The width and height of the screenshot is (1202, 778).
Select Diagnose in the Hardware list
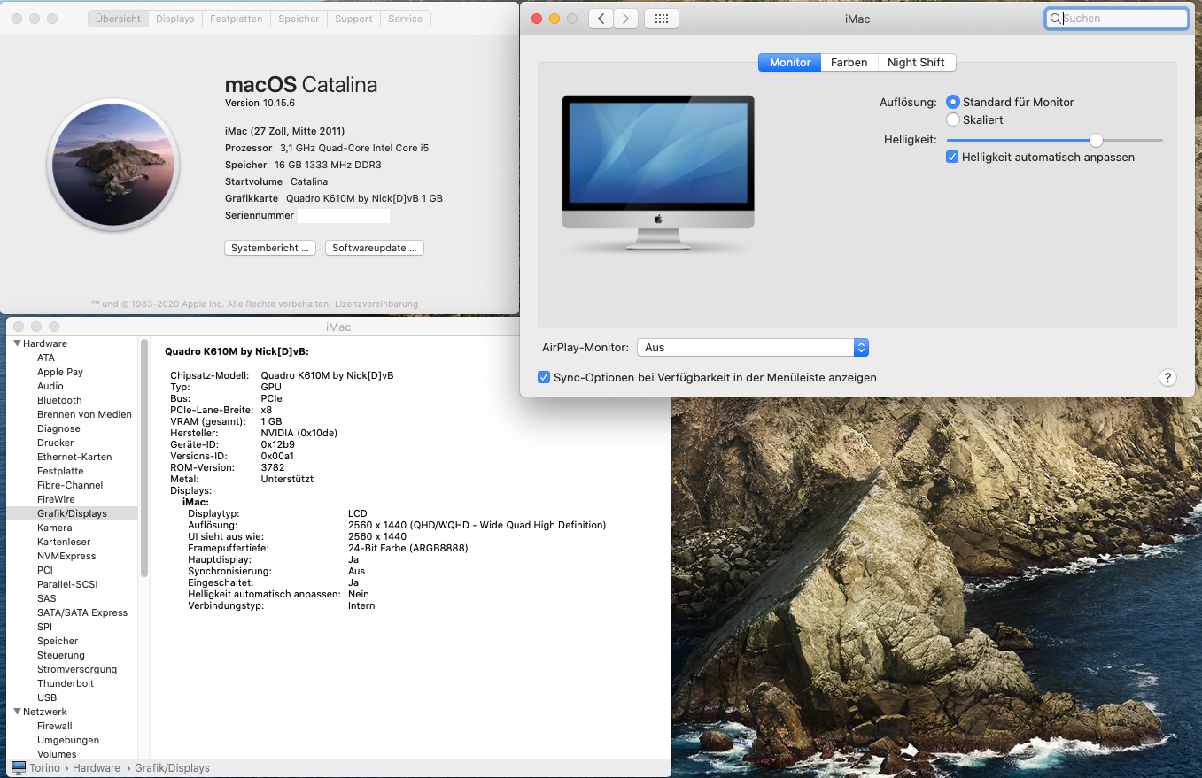(x=58, y=428)
